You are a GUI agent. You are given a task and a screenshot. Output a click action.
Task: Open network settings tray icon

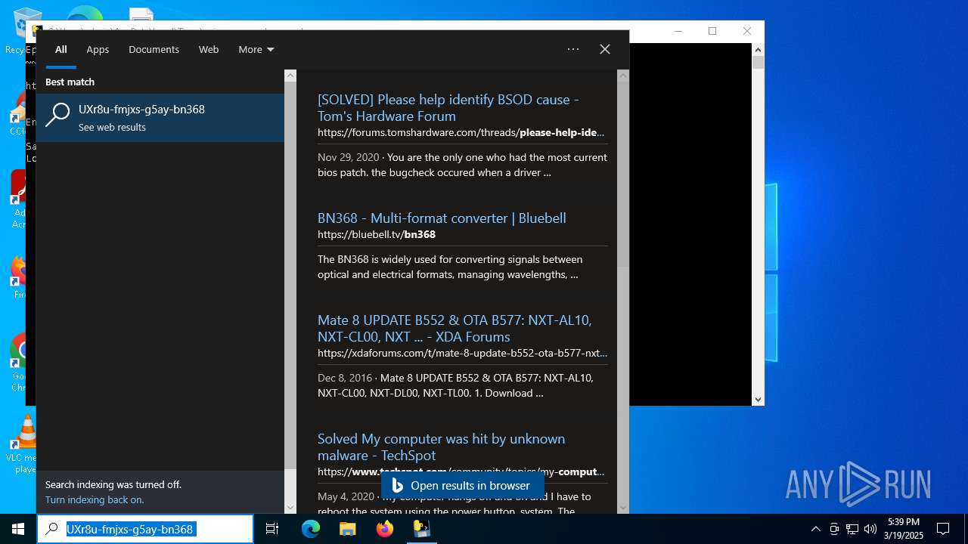click(x=852, y=529)
